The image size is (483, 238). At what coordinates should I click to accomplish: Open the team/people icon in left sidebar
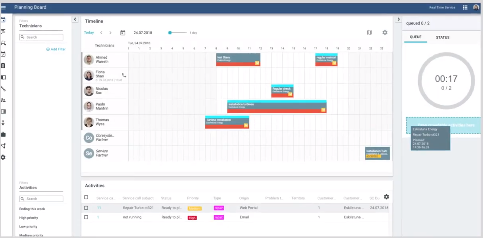coord(3,100)
